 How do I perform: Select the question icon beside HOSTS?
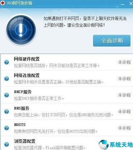(x=7, y=128)
